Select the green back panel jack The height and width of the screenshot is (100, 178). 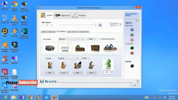[132, 35]
